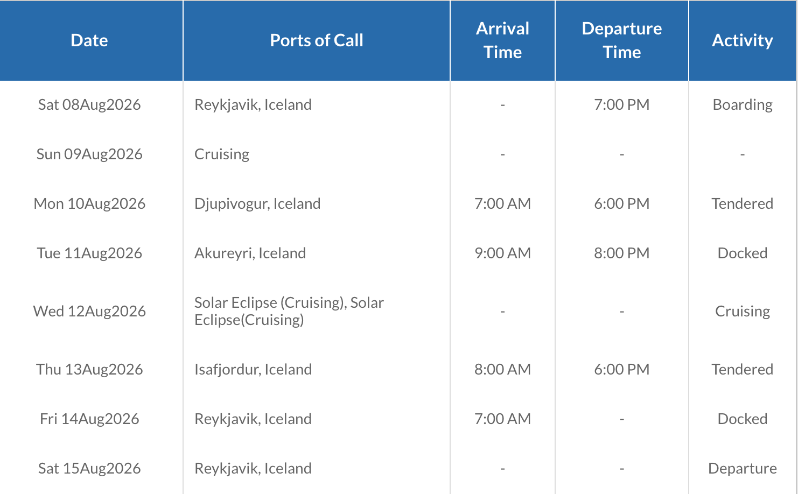Select the Sat 08Aug2026 date cell
This screenshot has width=798, height=494.
[89, 104]
